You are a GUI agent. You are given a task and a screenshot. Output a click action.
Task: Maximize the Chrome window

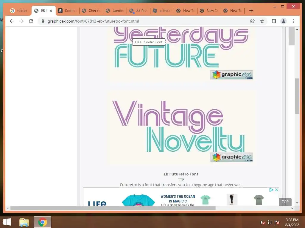[x=283, y=7]
